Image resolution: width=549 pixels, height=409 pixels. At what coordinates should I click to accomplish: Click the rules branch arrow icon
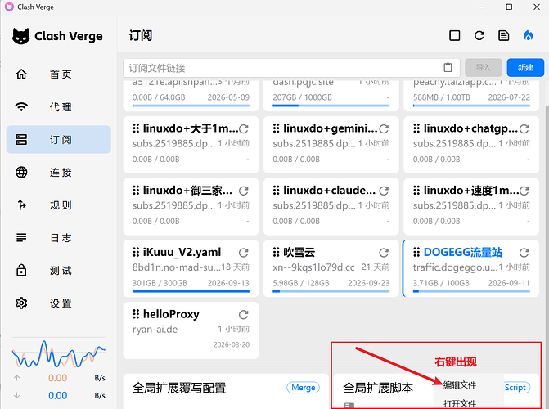coord(21,204)
